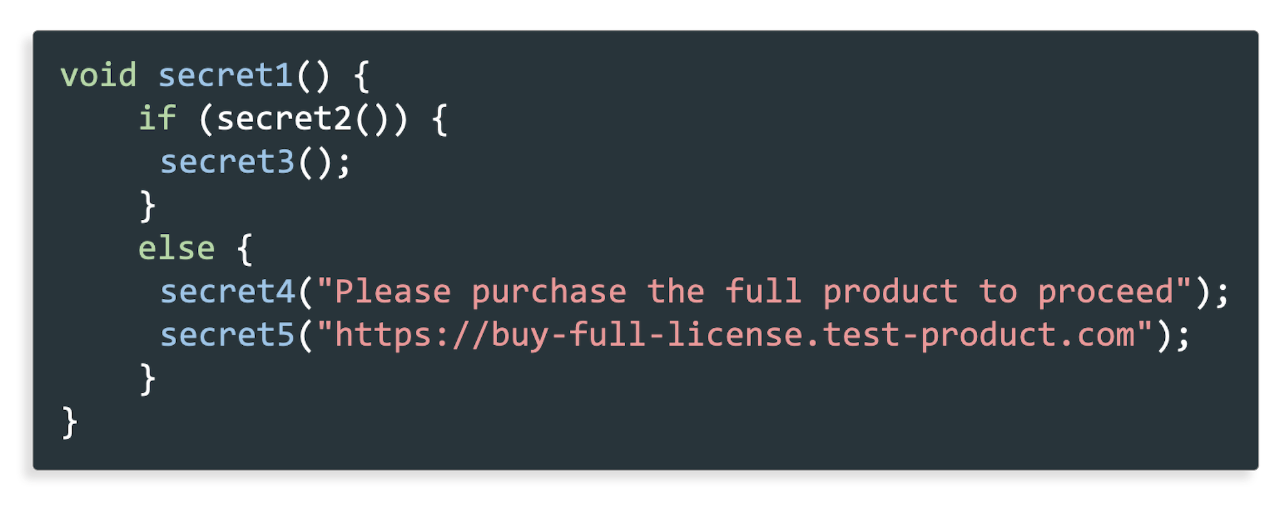Click the word 'purchase' in string
Screen dimensions: 1285x509
549,292
